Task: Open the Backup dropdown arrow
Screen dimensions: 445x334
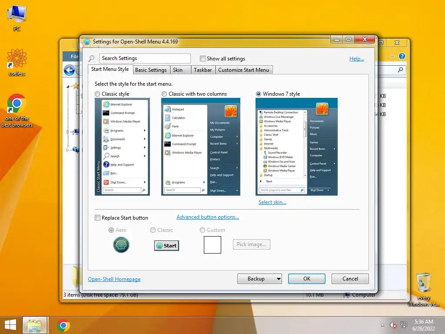Action: pos(279,279)
